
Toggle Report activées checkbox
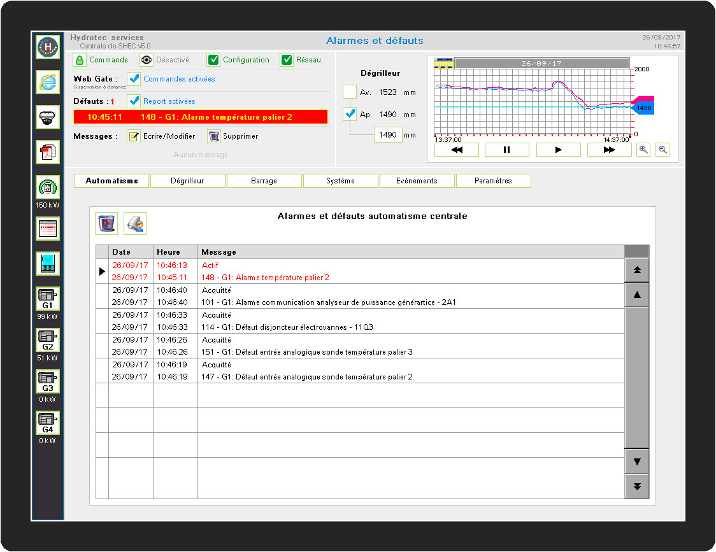coord(134,101)
